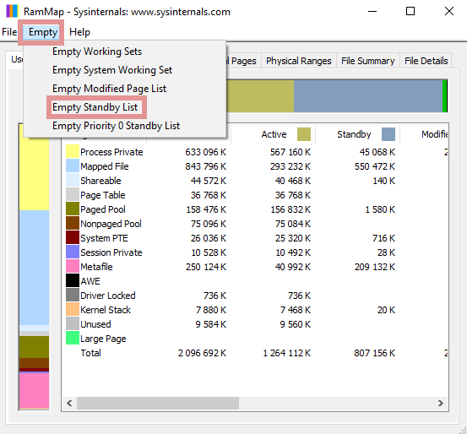Image resolution: width=467 pixels, height=434 pixels.
Task: Click the pink Metafile segment in vertical bar
Action: (35, 390)
